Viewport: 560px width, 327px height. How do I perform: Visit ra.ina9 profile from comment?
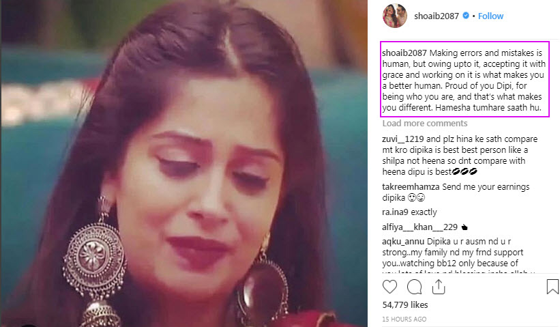395,212
